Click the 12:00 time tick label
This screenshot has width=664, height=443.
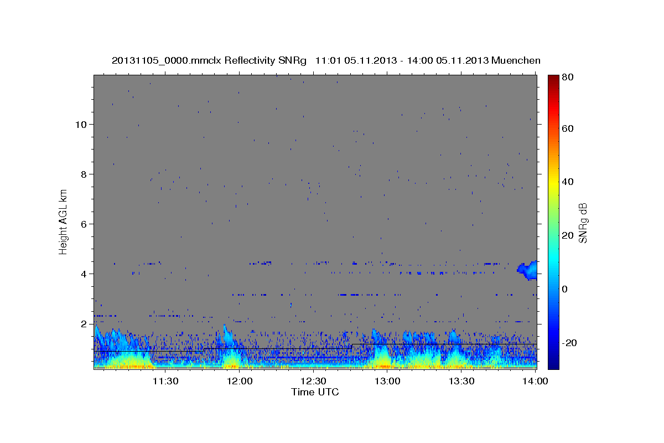point(239,381)
